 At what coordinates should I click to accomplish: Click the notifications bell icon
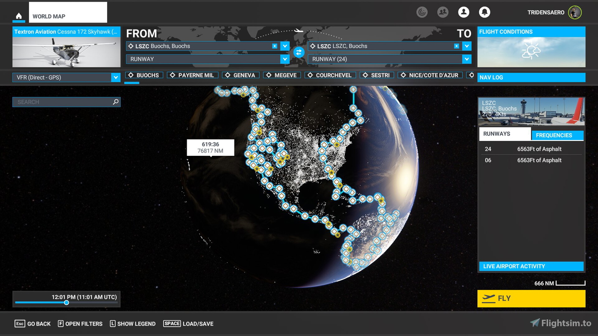tap(484, 12)
